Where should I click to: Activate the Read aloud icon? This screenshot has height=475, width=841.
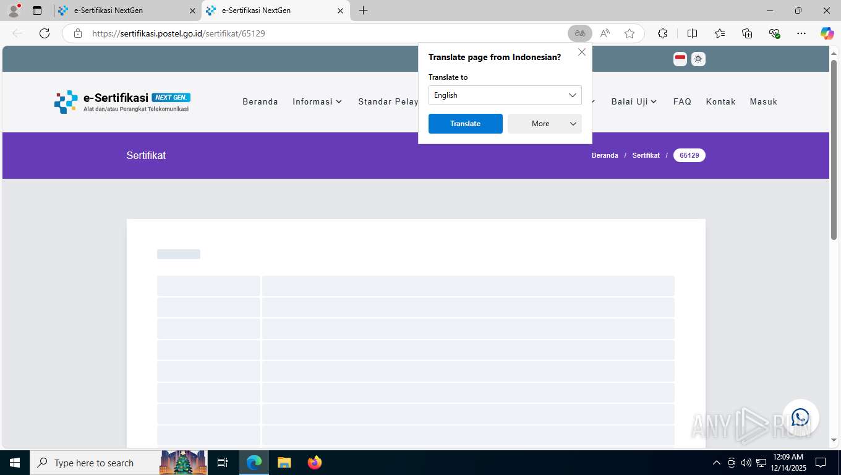[x=605, y=33]
